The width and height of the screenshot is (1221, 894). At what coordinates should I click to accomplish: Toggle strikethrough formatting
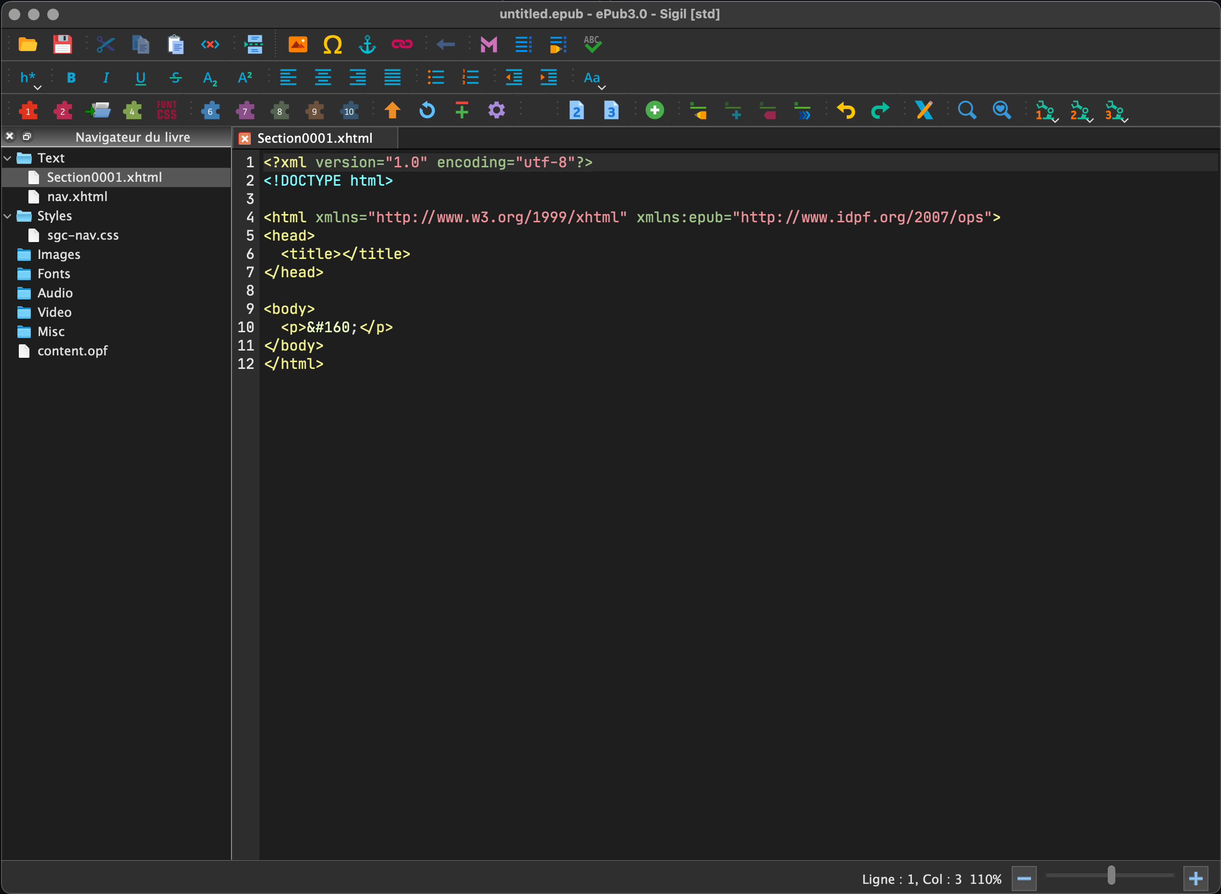pos(176,77)
